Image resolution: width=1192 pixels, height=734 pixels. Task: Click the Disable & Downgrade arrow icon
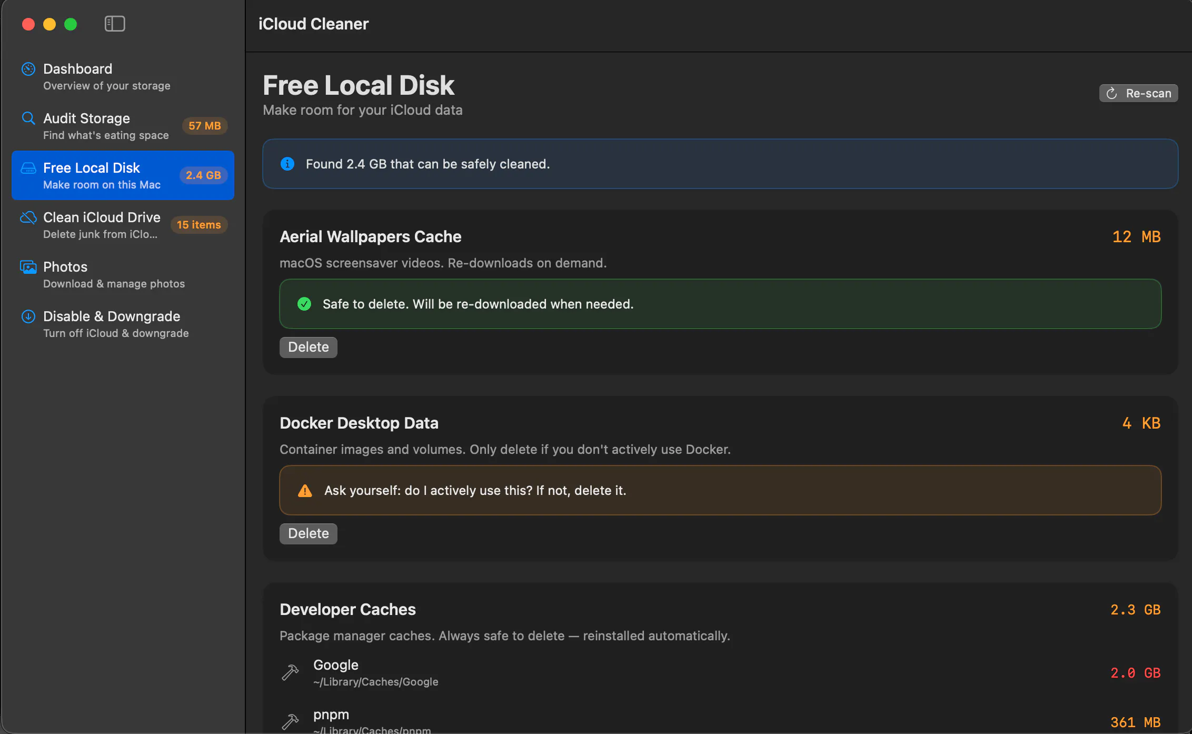(28, 316)
